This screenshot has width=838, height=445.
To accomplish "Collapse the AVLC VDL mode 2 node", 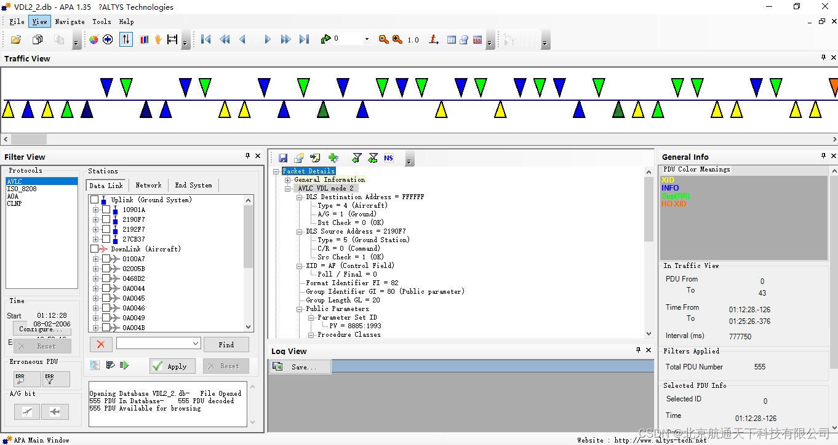I will 287,189.
